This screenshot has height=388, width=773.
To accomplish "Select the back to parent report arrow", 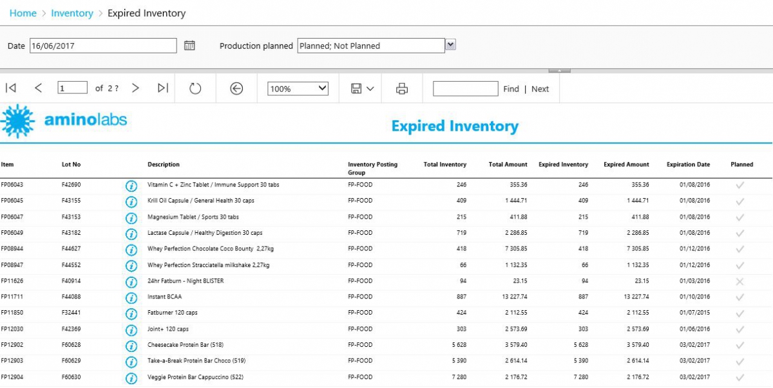I will click(236, 88).
